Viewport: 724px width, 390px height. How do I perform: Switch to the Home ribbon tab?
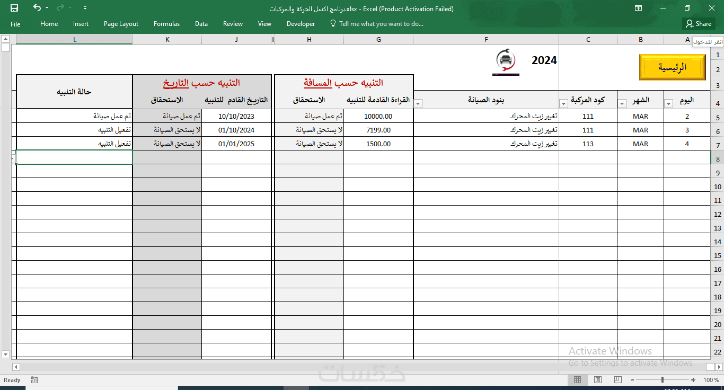49,24
